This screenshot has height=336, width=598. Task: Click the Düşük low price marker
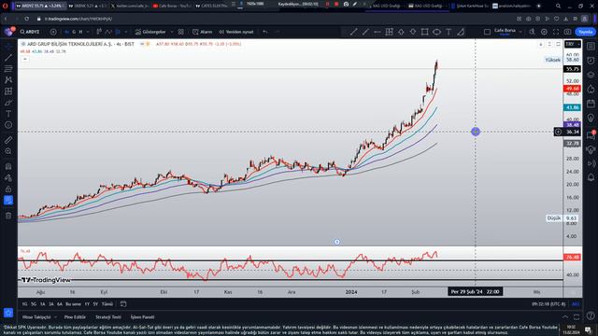coord(554,218)
